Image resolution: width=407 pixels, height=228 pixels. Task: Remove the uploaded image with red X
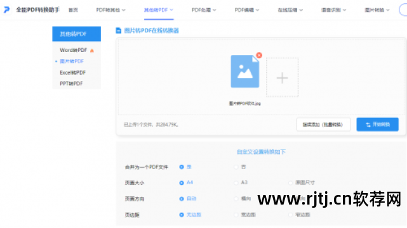click(259, 55)
